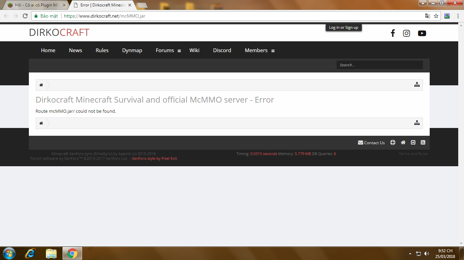Click the 'Dirkocraft Minecraft Survival... Error' heading
This screenshot has width=464, height=260.
155,100
